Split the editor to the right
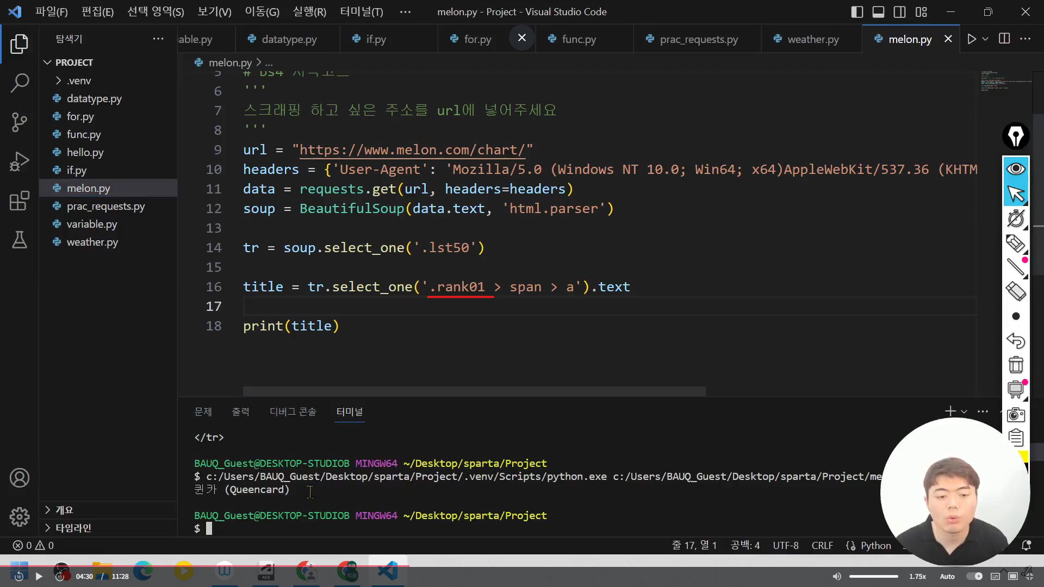The image size is (1044, 587). (1004, 39)
